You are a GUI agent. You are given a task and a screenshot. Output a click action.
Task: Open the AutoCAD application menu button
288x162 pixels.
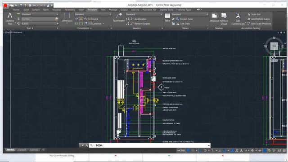(6, 6)
